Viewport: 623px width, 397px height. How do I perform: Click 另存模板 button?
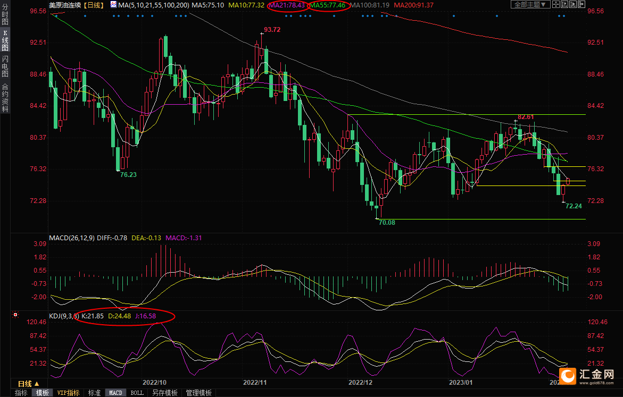(x=165, y=393)
